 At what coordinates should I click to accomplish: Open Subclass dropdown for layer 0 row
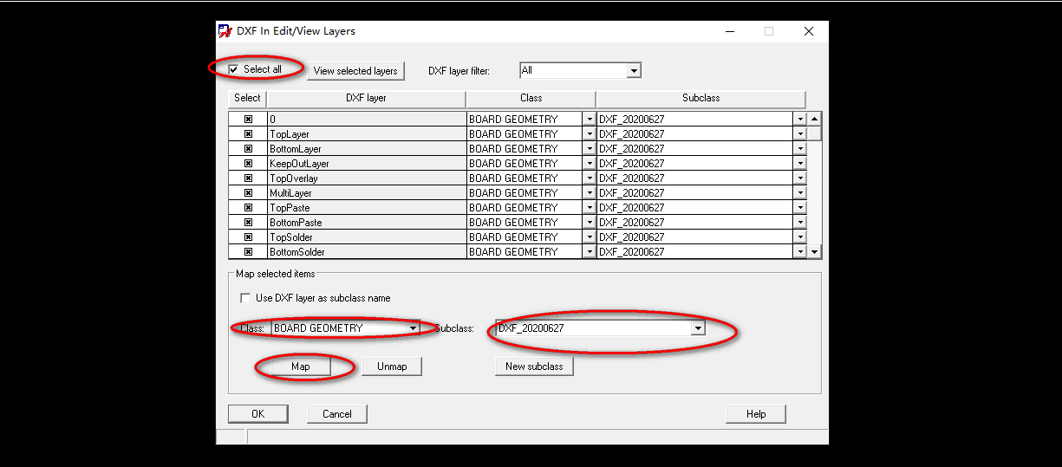(x=799, y=120)
